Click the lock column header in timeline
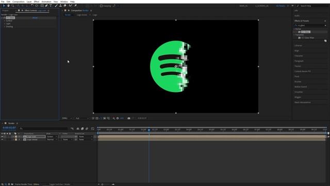330x186 pixels. tap(10, 134)
